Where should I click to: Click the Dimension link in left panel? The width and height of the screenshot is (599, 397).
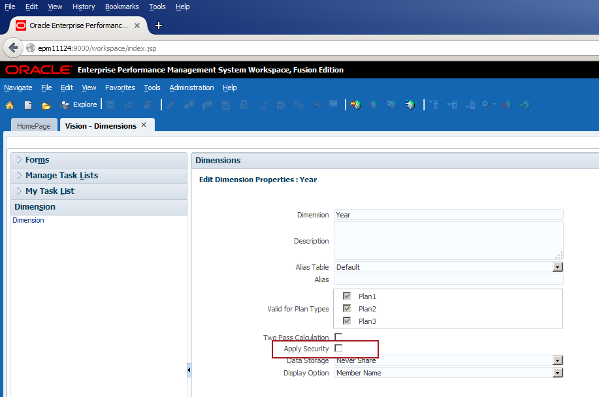[x=28, y=220]
